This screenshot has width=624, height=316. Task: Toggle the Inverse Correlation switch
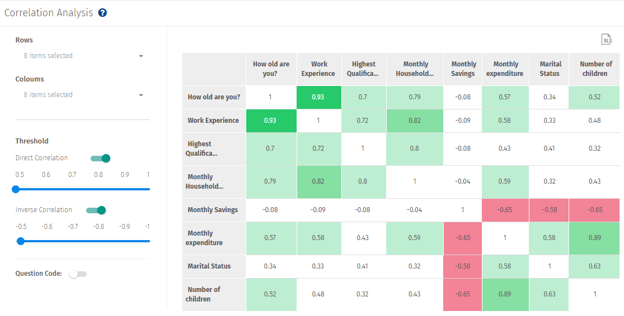96,210
